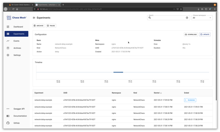Click the Swagger API HTTP icon
220x132 pixels.
pos(8,109)
